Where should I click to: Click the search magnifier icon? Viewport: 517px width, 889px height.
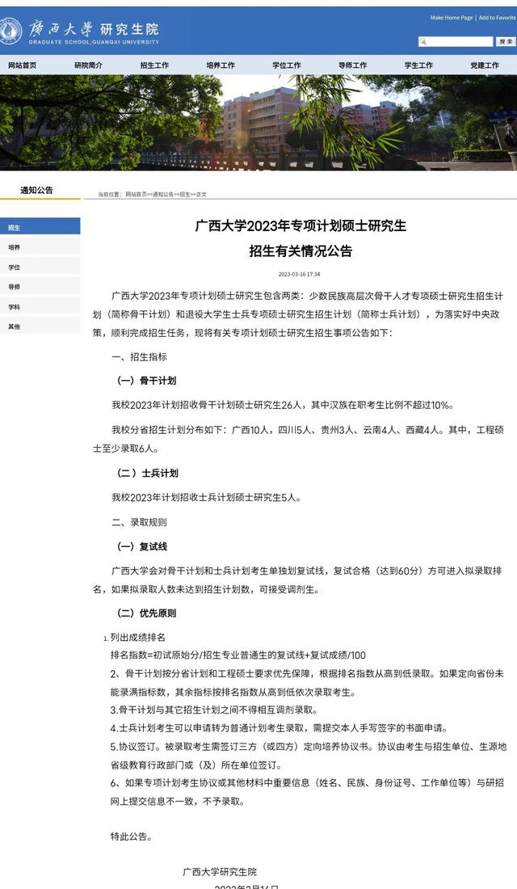click(x=423, y=41)
